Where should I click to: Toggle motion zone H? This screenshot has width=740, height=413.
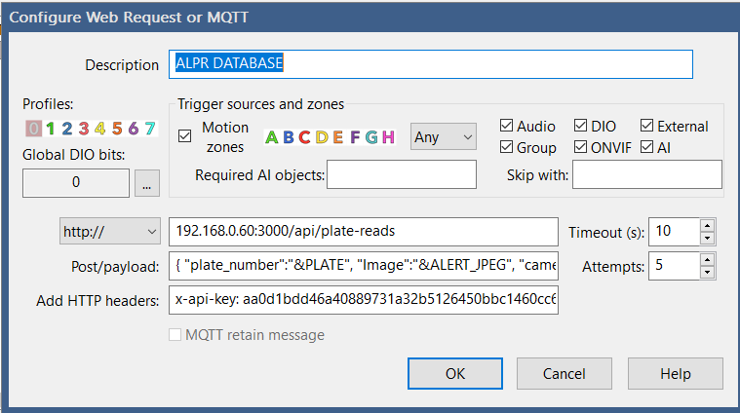pyautogui.click(x=388, y=137)
